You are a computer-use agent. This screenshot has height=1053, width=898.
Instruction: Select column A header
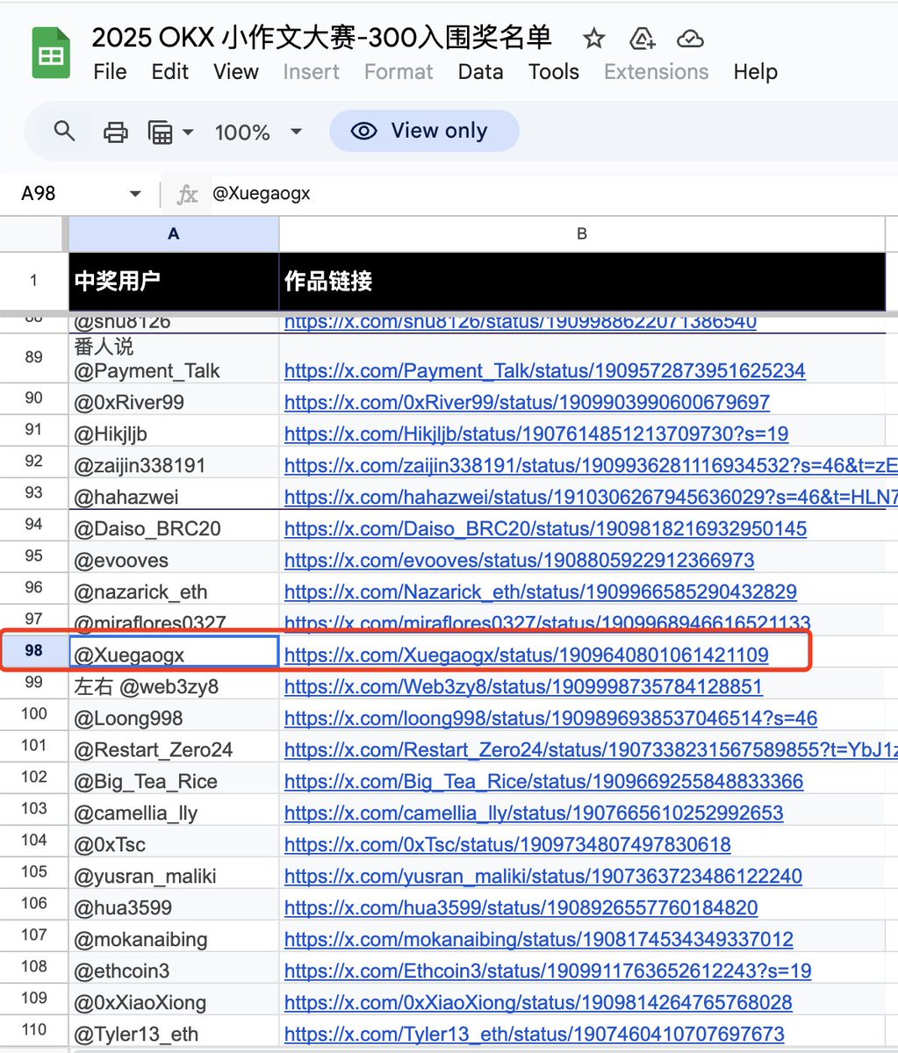[x=174, y=233]
